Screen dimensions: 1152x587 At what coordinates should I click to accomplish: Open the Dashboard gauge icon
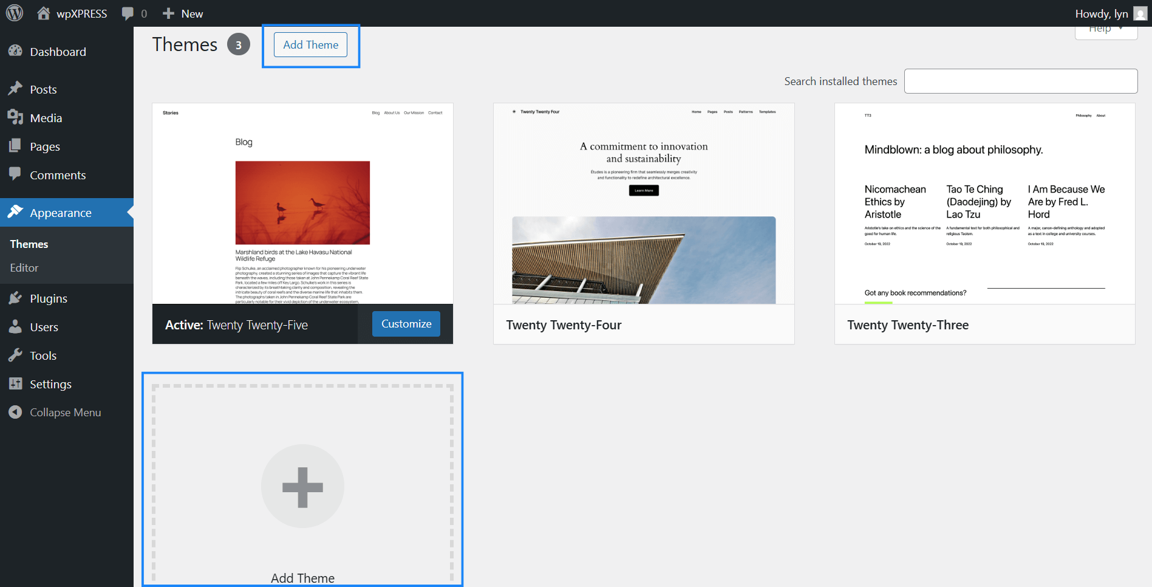[x=17, y=51]
